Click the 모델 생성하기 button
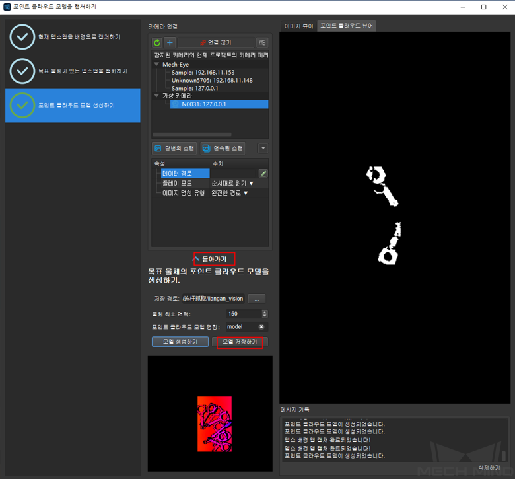515x479 pixels. tap(180, 342)
